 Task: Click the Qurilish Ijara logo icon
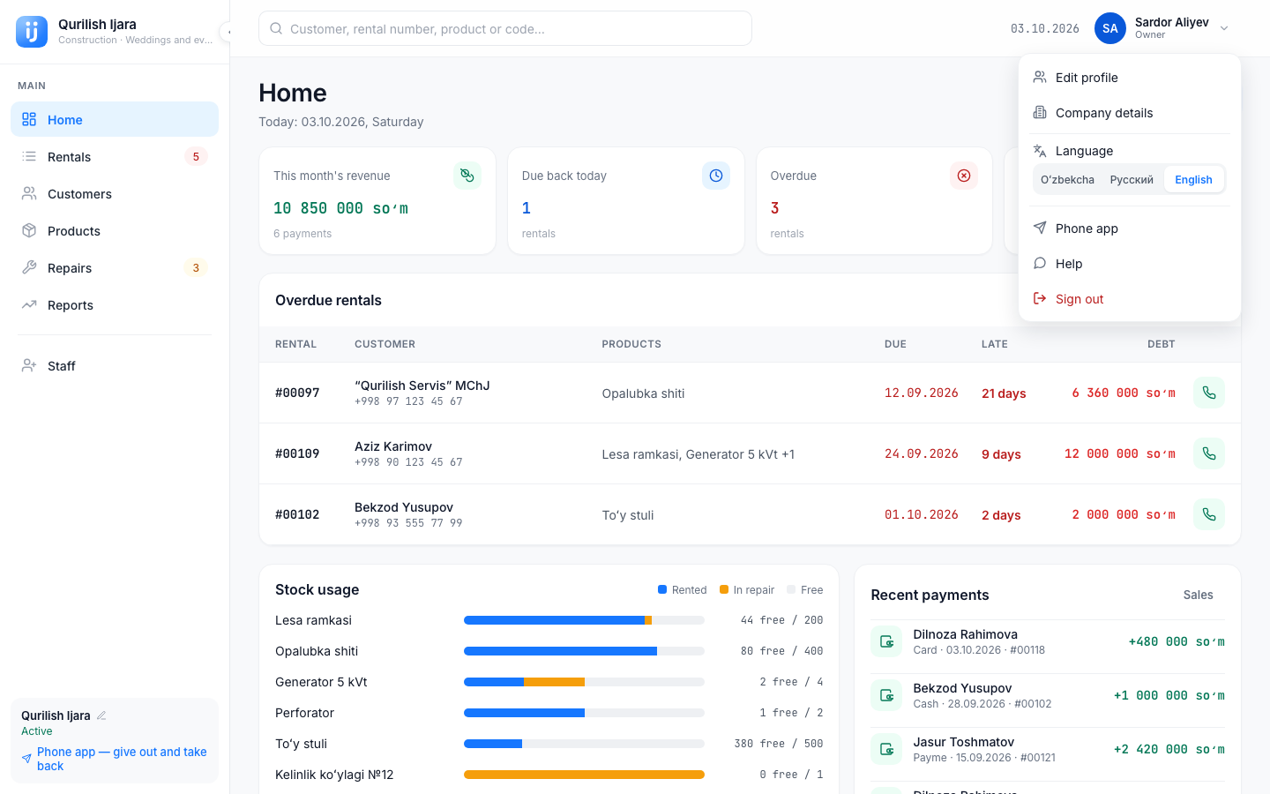[x=32, y=32]
